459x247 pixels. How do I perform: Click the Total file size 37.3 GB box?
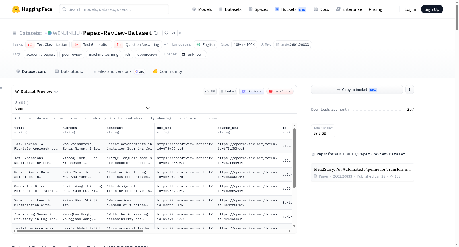tap(323, 131)
